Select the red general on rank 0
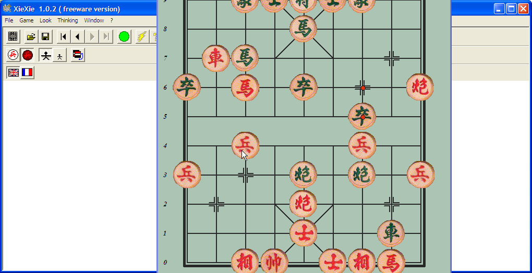 pyautogui.click(x=274, y=262)
